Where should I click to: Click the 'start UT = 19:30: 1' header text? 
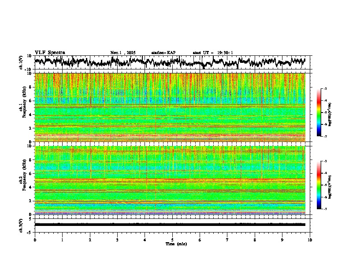click(x=213, y=53)
